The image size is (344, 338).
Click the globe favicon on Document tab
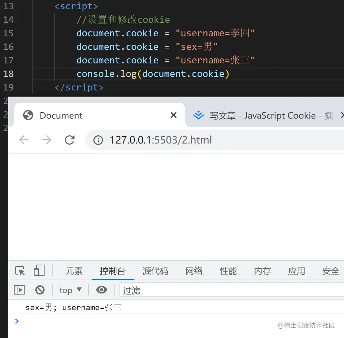tap(27, 115)
